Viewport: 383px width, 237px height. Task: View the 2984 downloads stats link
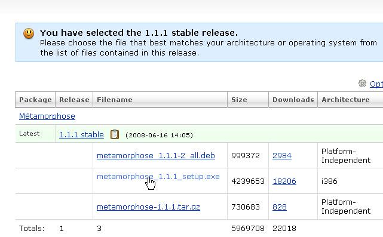[282, 155]
